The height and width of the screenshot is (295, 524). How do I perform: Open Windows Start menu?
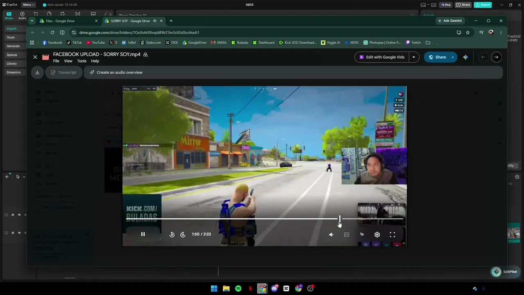(214, 288)
